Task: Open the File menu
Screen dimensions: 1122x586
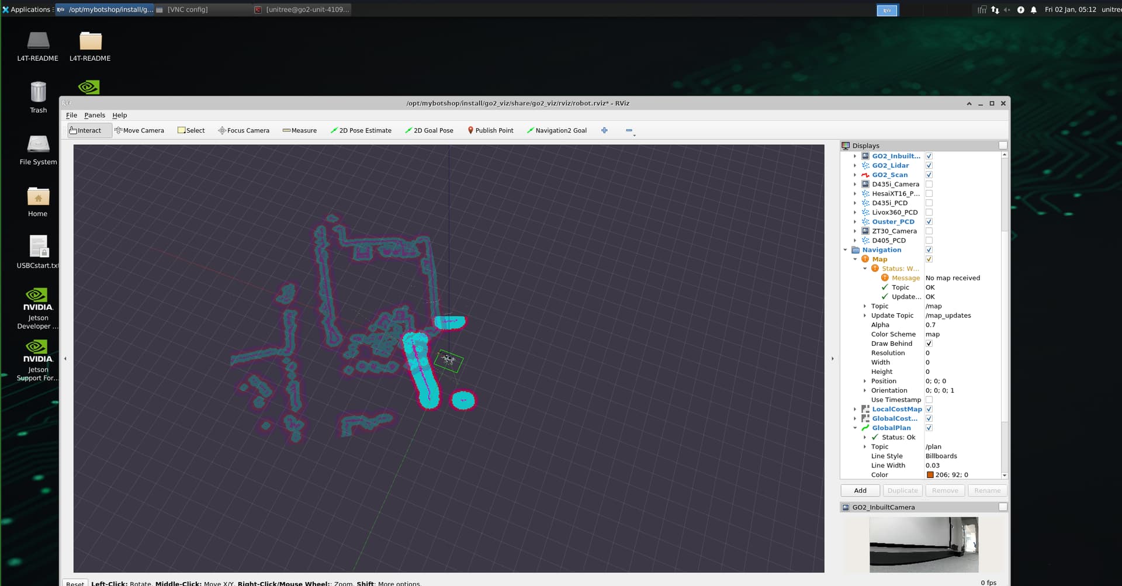Action: [71, 115]
